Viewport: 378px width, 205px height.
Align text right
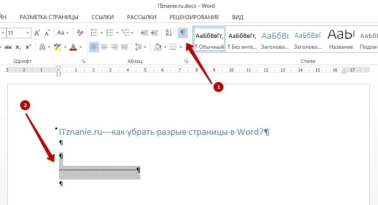tap(114, 47)
